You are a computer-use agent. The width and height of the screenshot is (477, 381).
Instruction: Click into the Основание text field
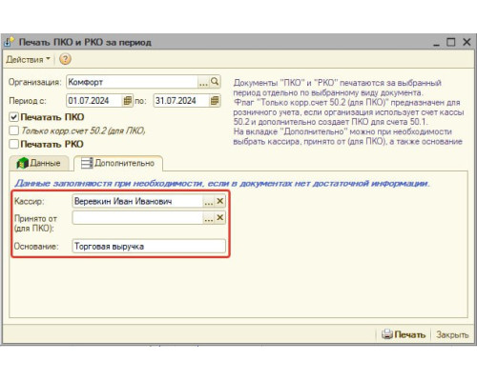(149, 247)
